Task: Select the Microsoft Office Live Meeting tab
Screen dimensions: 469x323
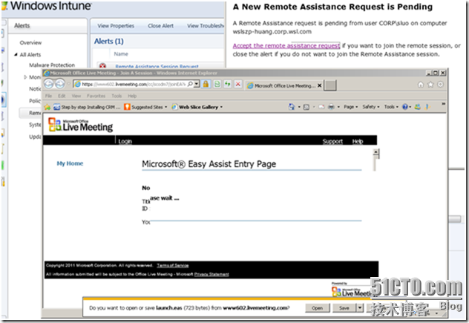Action: coord(281,85)
